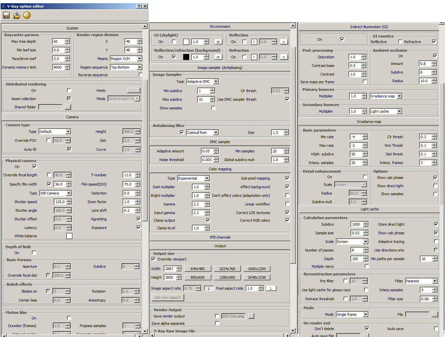This screenshot has width=445, height=337.
Task: Open Region sequence dropdown showing Top-Bottom
Action: point(126,67)
